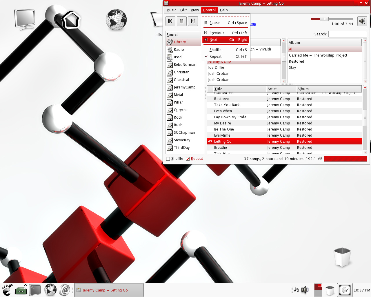
Task: Select the 'All' album entry
Action: click(x=325, y=49)
